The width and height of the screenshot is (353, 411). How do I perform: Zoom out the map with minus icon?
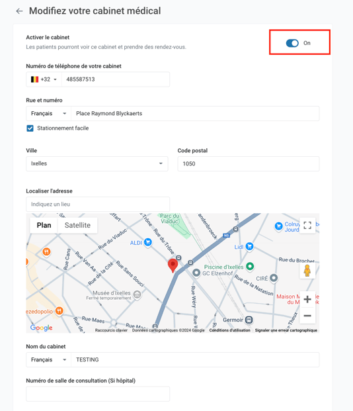(x=307, y=316)
